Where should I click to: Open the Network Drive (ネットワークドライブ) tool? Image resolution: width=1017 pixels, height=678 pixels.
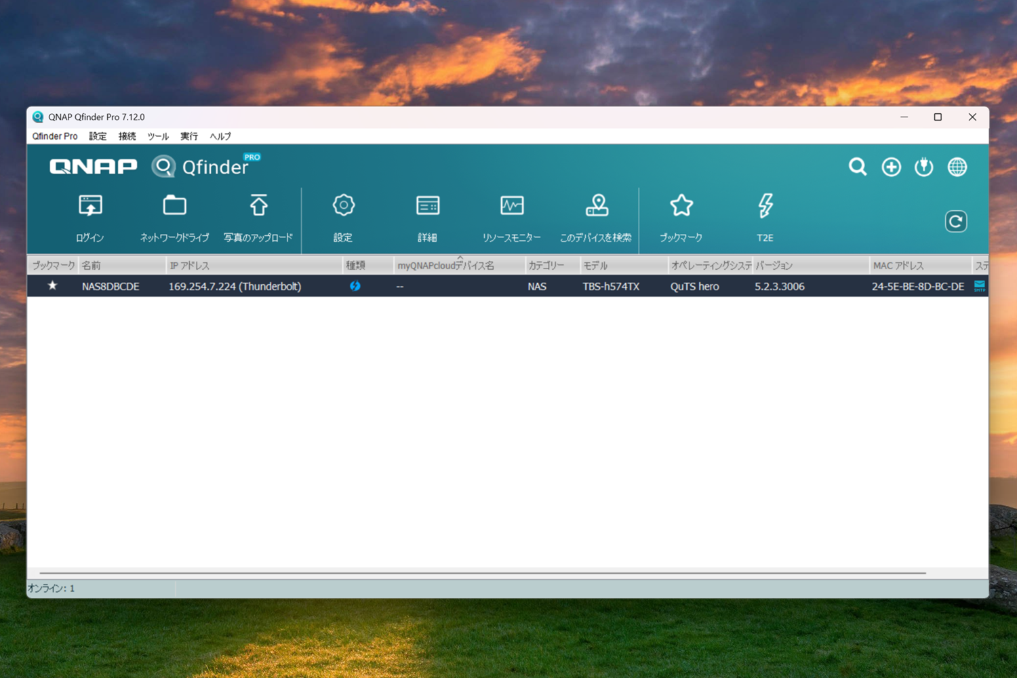(x=174, y=205)
